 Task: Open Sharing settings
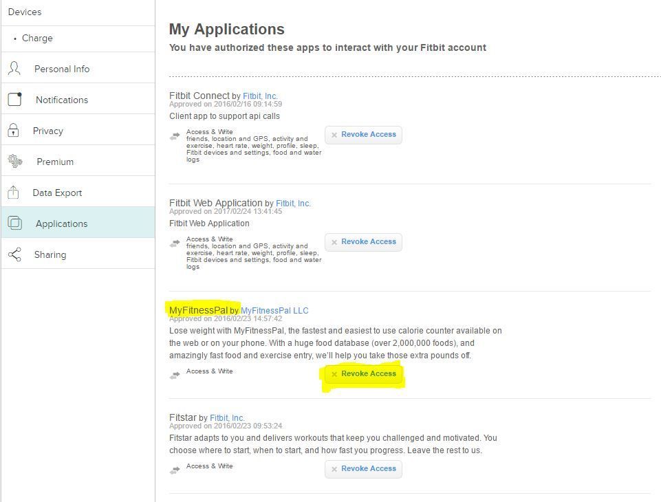[78, 254]
